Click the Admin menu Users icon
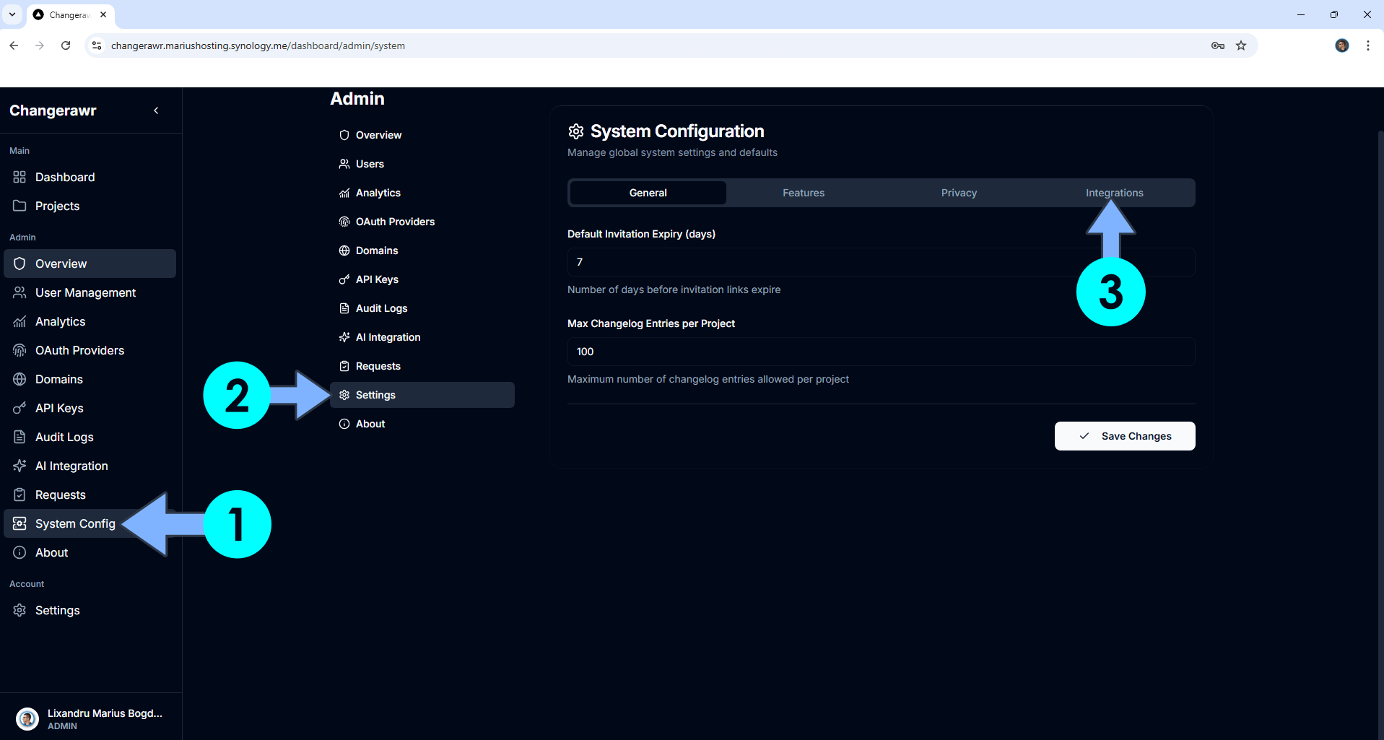 [x=344, y=164]
